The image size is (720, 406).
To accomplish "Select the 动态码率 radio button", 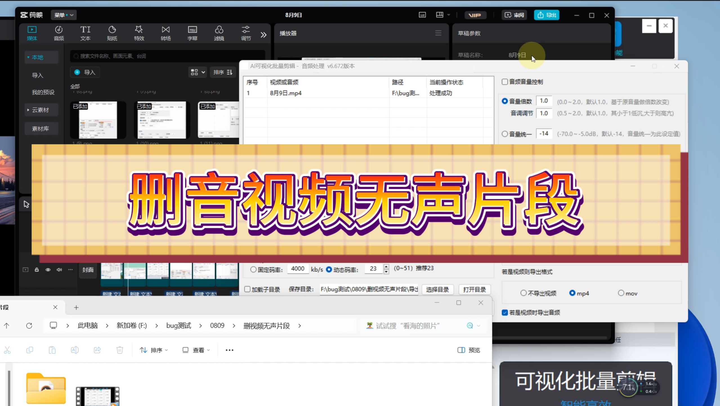I will click(329, 269).
